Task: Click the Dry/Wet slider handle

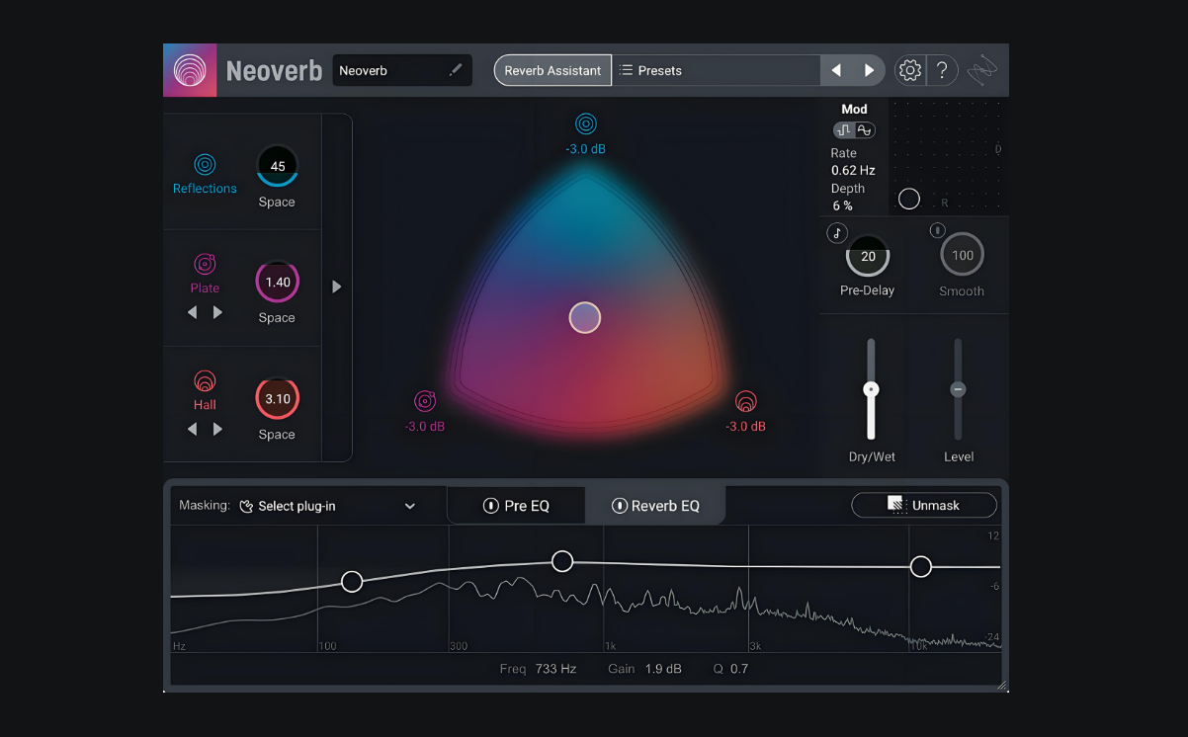Action: [x=871, y=389]
